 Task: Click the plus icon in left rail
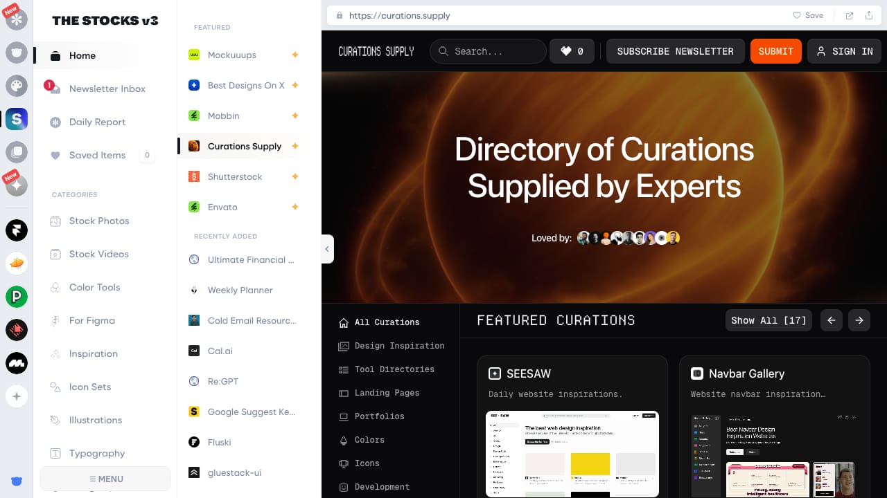click(17, 396)
